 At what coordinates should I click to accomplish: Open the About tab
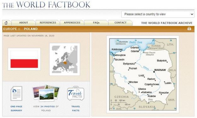pyautogui.click(x=24, y=23)
